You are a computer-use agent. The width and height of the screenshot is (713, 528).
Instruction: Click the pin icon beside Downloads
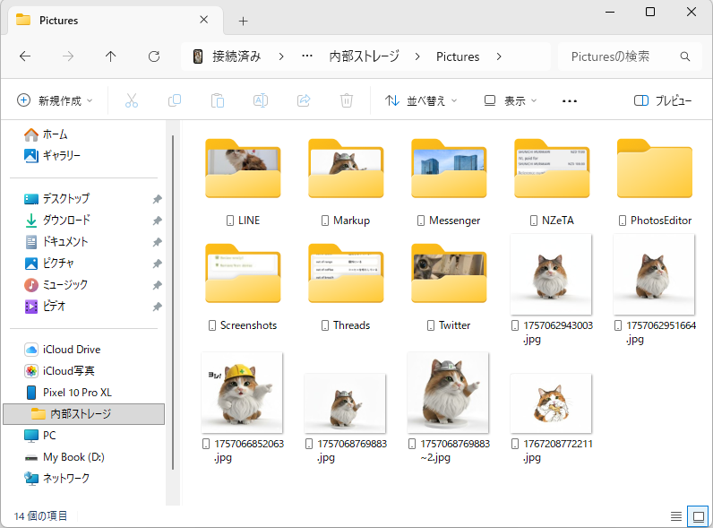pos(157,221)
